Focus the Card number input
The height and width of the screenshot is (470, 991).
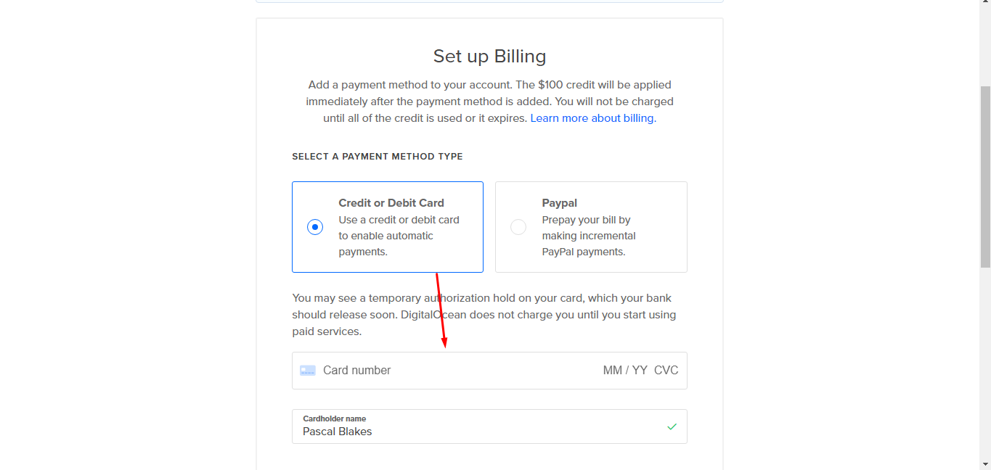point(436,371)
